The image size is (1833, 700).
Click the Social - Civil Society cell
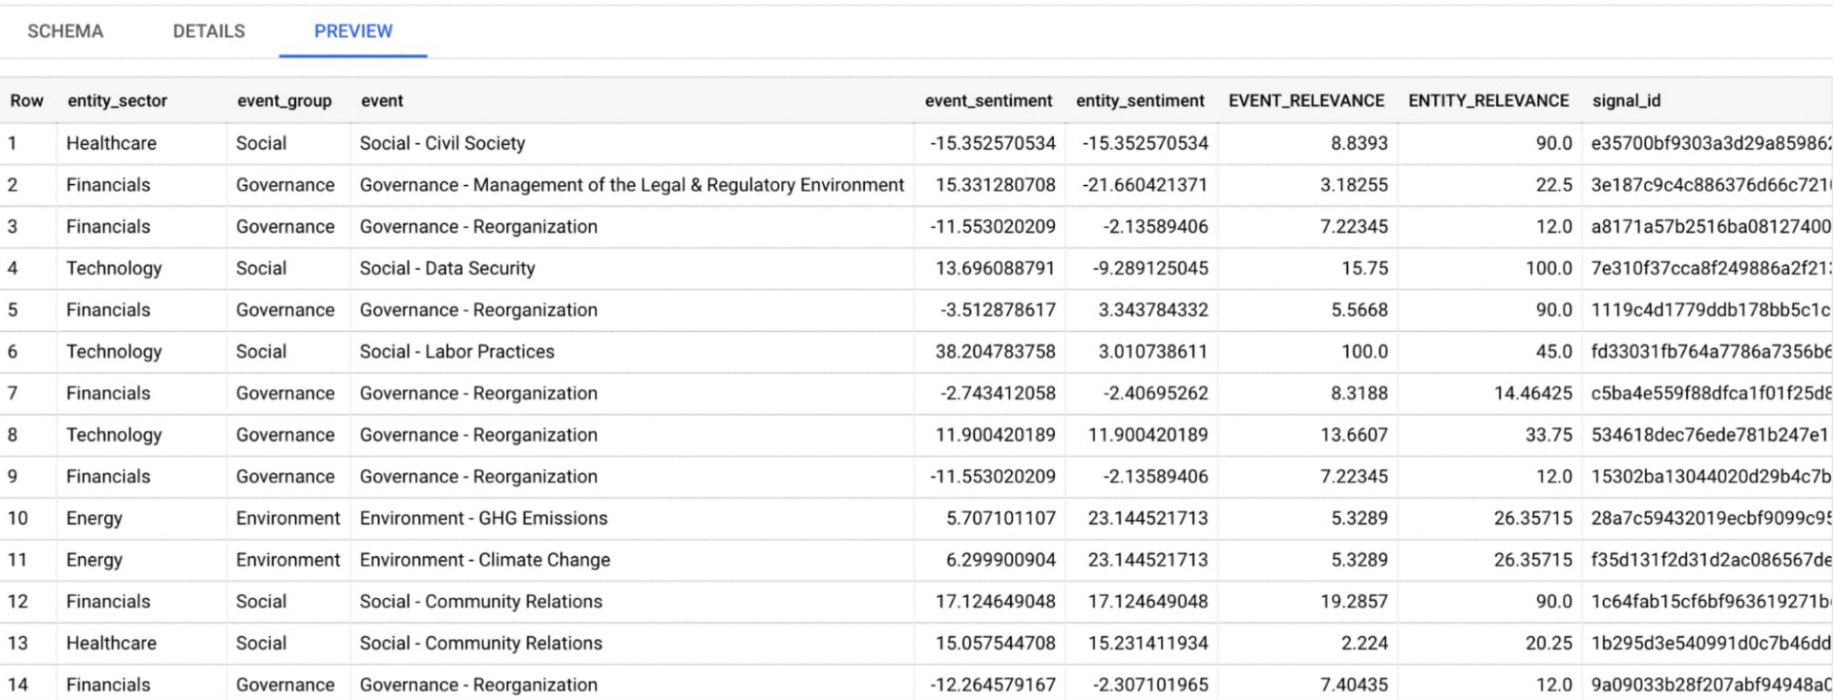point(442,143)
